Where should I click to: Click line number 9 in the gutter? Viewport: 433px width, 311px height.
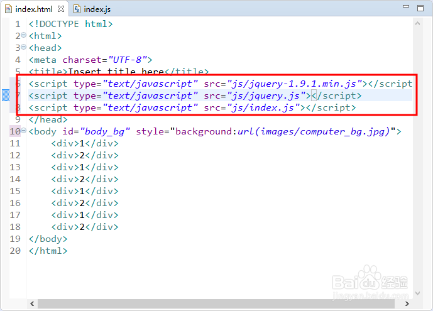[18, 119]
